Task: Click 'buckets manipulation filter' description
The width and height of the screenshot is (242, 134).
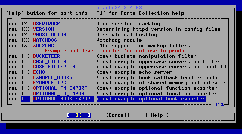Action: pyautogui.click(x=155, y=56)
